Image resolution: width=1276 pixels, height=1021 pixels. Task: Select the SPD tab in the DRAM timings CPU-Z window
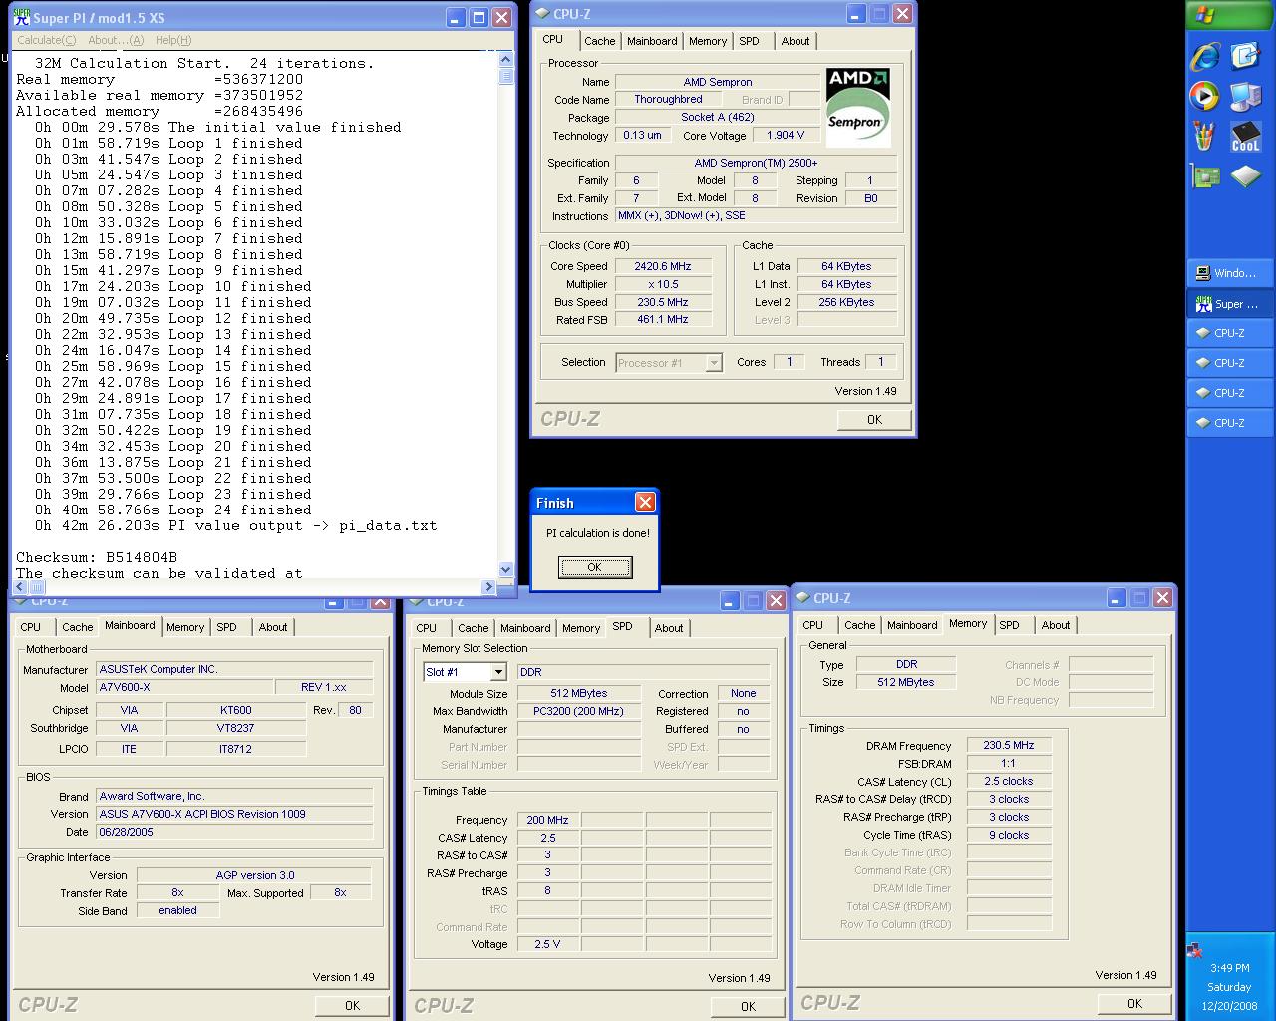[1009, 625]
